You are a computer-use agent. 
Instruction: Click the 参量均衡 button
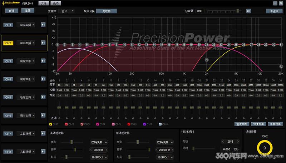tap(275, 124)
